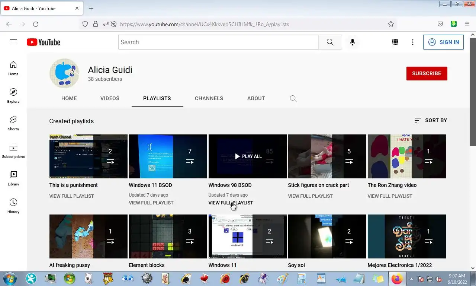Open the YouTube hamburger guide menu
476x286 pixels.
point(13,42)
